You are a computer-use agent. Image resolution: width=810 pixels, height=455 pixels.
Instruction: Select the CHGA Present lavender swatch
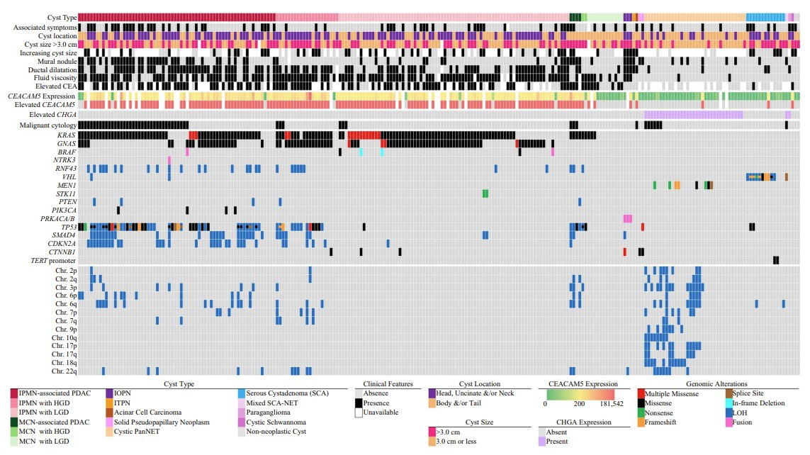pyautogui.click(x=542, y=442)
